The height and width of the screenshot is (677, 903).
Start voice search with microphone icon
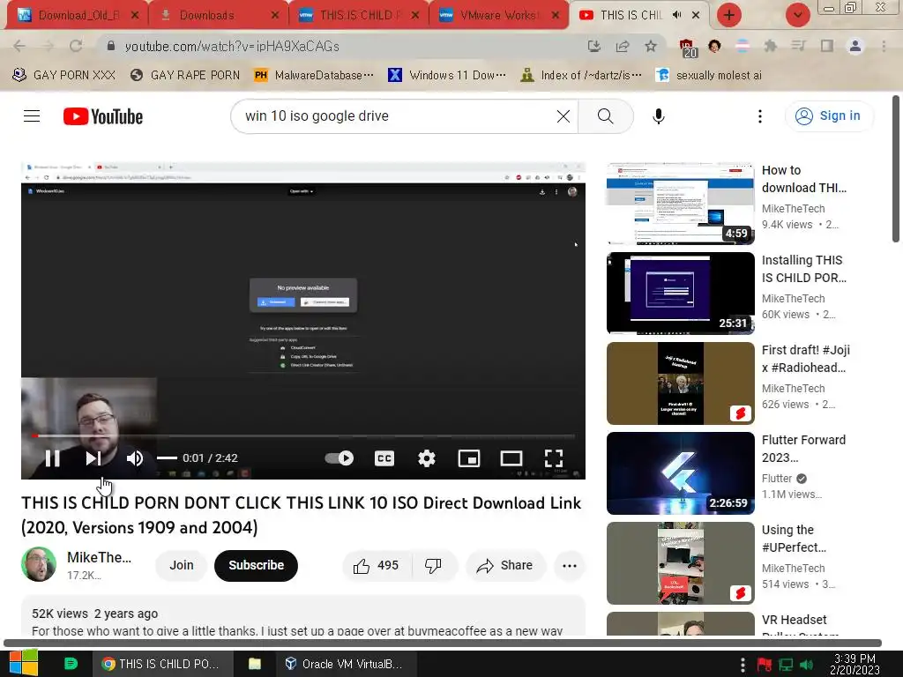(x=659, y=116)
